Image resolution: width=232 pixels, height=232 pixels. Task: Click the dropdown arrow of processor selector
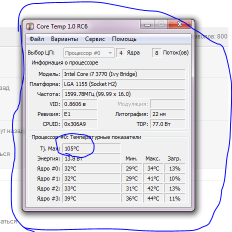click(110, 53)
